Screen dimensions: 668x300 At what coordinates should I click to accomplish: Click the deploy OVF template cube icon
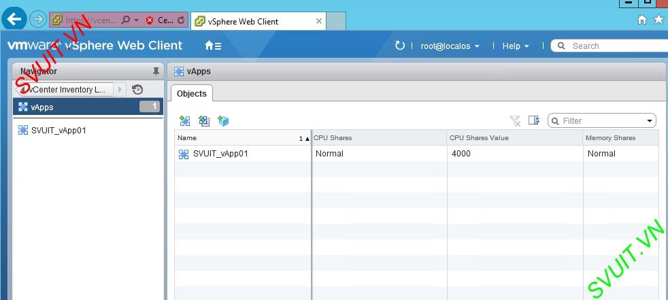point(223,121)
